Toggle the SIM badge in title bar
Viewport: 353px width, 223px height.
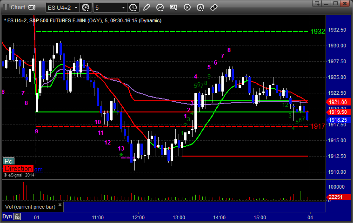click(32, 7)
